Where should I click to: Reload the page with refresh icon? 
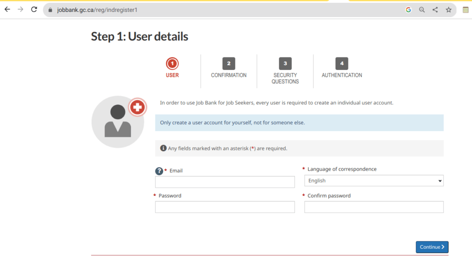point(34,10)
